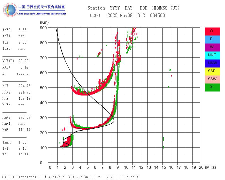Image resolution: width=225 pixels, height=180 pixels.
Task: Click the h`Es label
Action: pyautogui.click(x=6, y=105)
